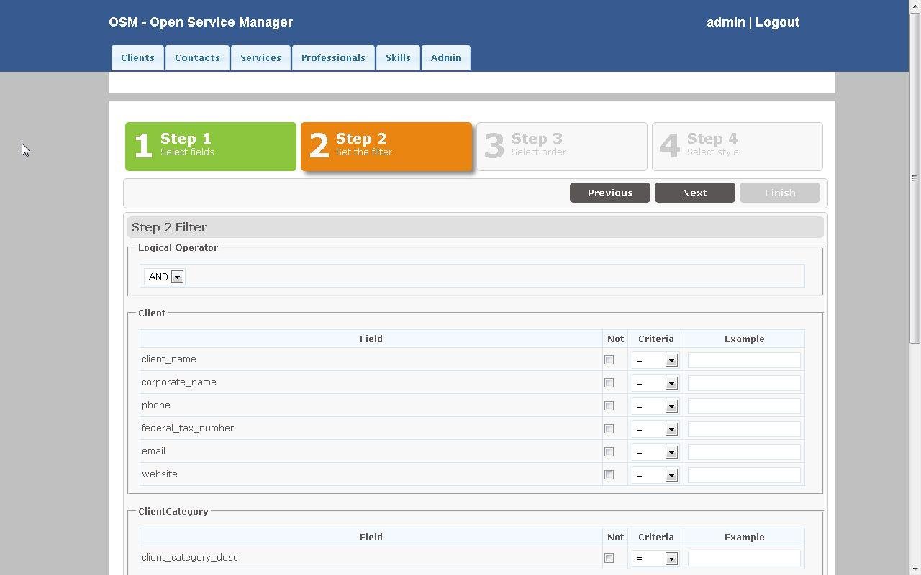Click the Logout link

click(777, 22)
